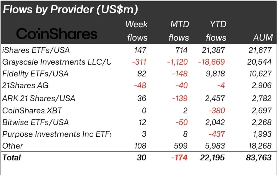Select the Week flows column header
This screenshot has width=277, height=175.
[x=137, y=31]
